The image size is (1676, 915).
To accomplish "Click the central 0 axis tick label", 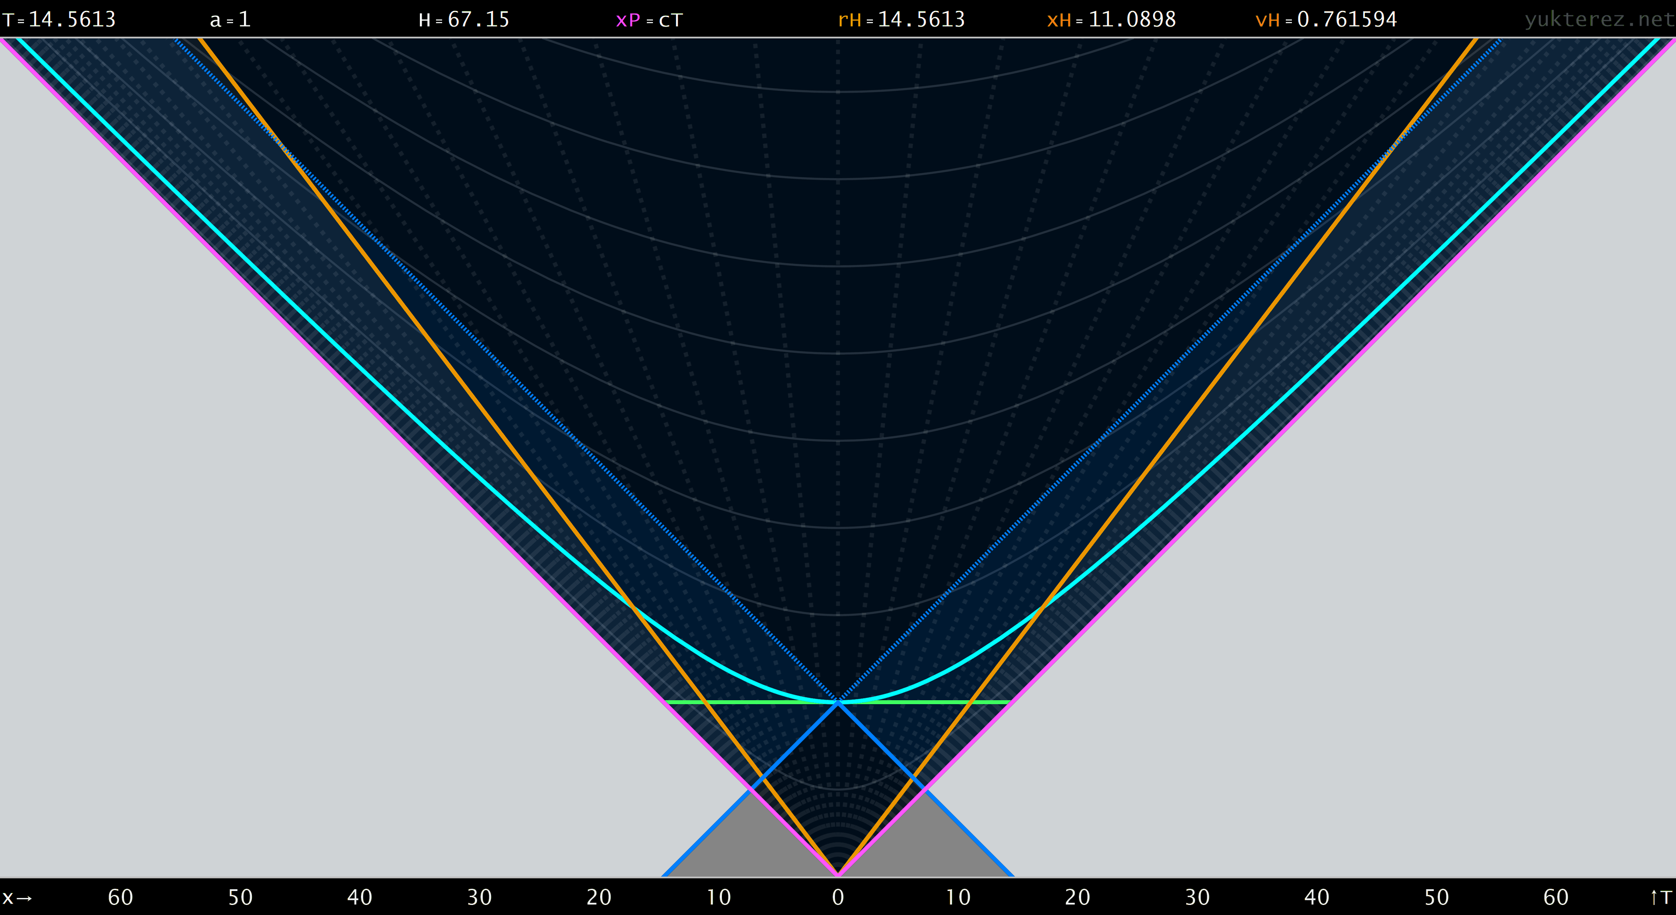I will pos(838,898).
